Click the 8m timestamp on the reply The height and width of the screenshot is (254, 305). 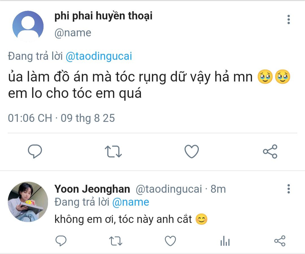(x=218, y=189)
